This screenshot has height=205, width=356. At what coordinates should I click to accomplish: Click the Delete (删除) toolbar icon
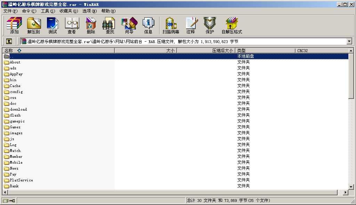point(91,25)
